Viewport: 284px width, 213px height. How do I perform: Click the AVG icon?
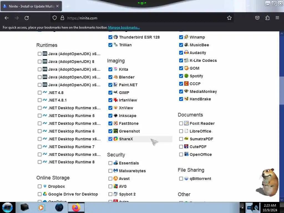[x=116, y=186]
